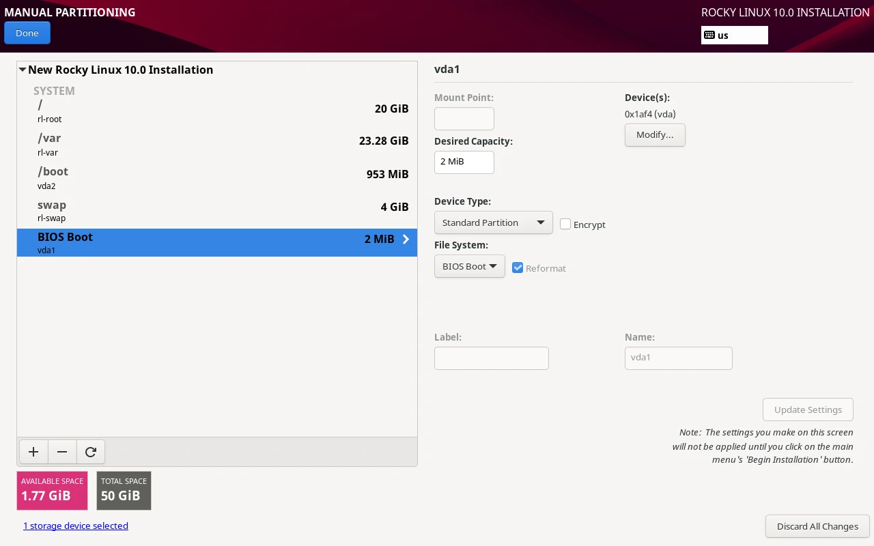Image resolution: width=874 pixels, height=546 pixels.
Task: Click the Available Space 1.77 GiB box
Action: point(53,490)
